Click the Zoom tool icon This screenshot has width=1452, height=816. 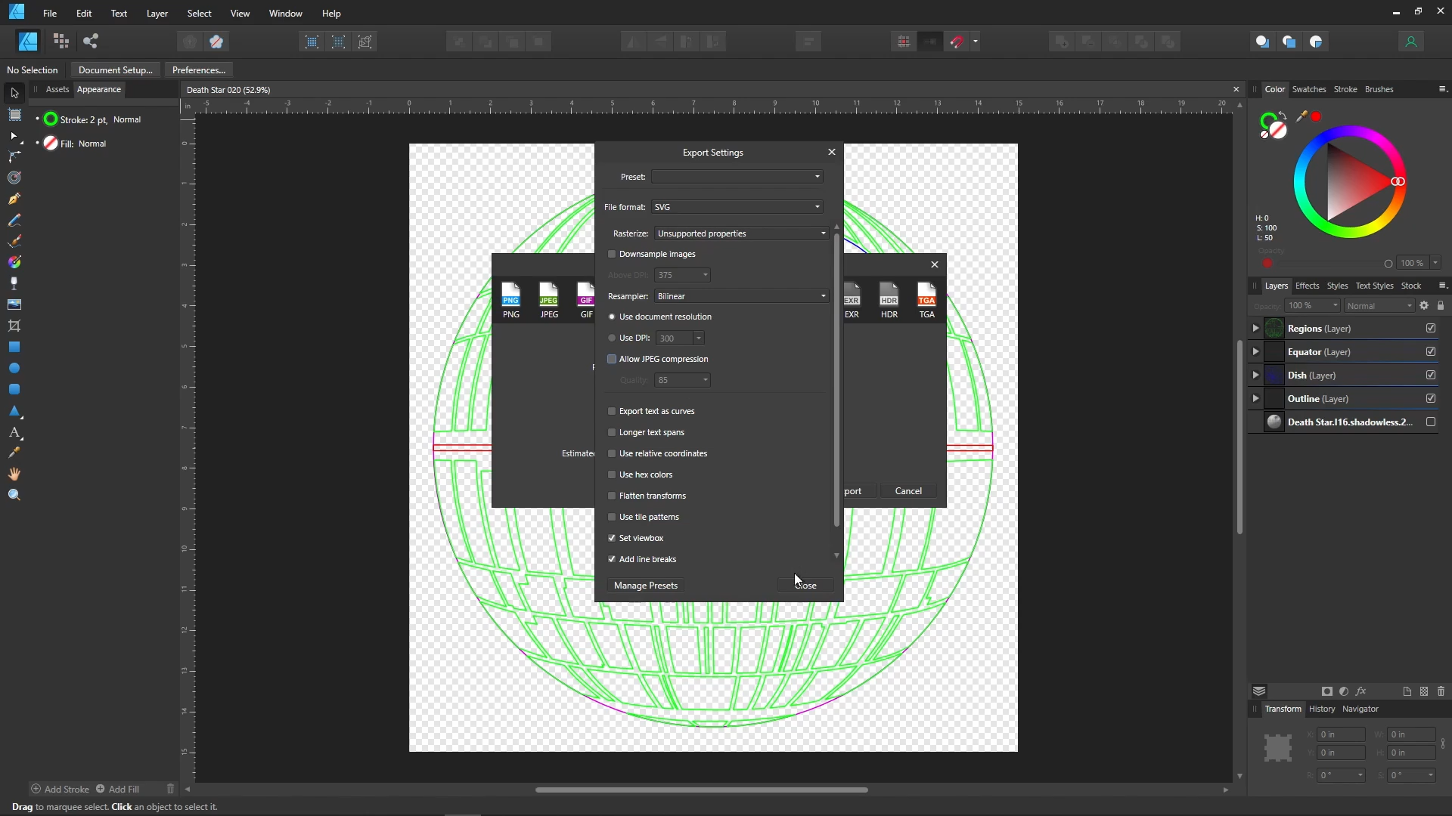tap(14, 495)
